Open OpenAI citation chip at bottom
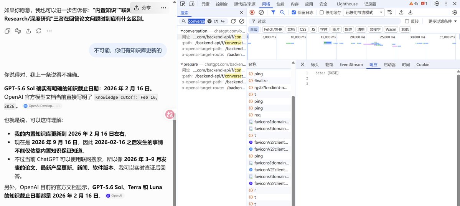 [x=115, y=196]
